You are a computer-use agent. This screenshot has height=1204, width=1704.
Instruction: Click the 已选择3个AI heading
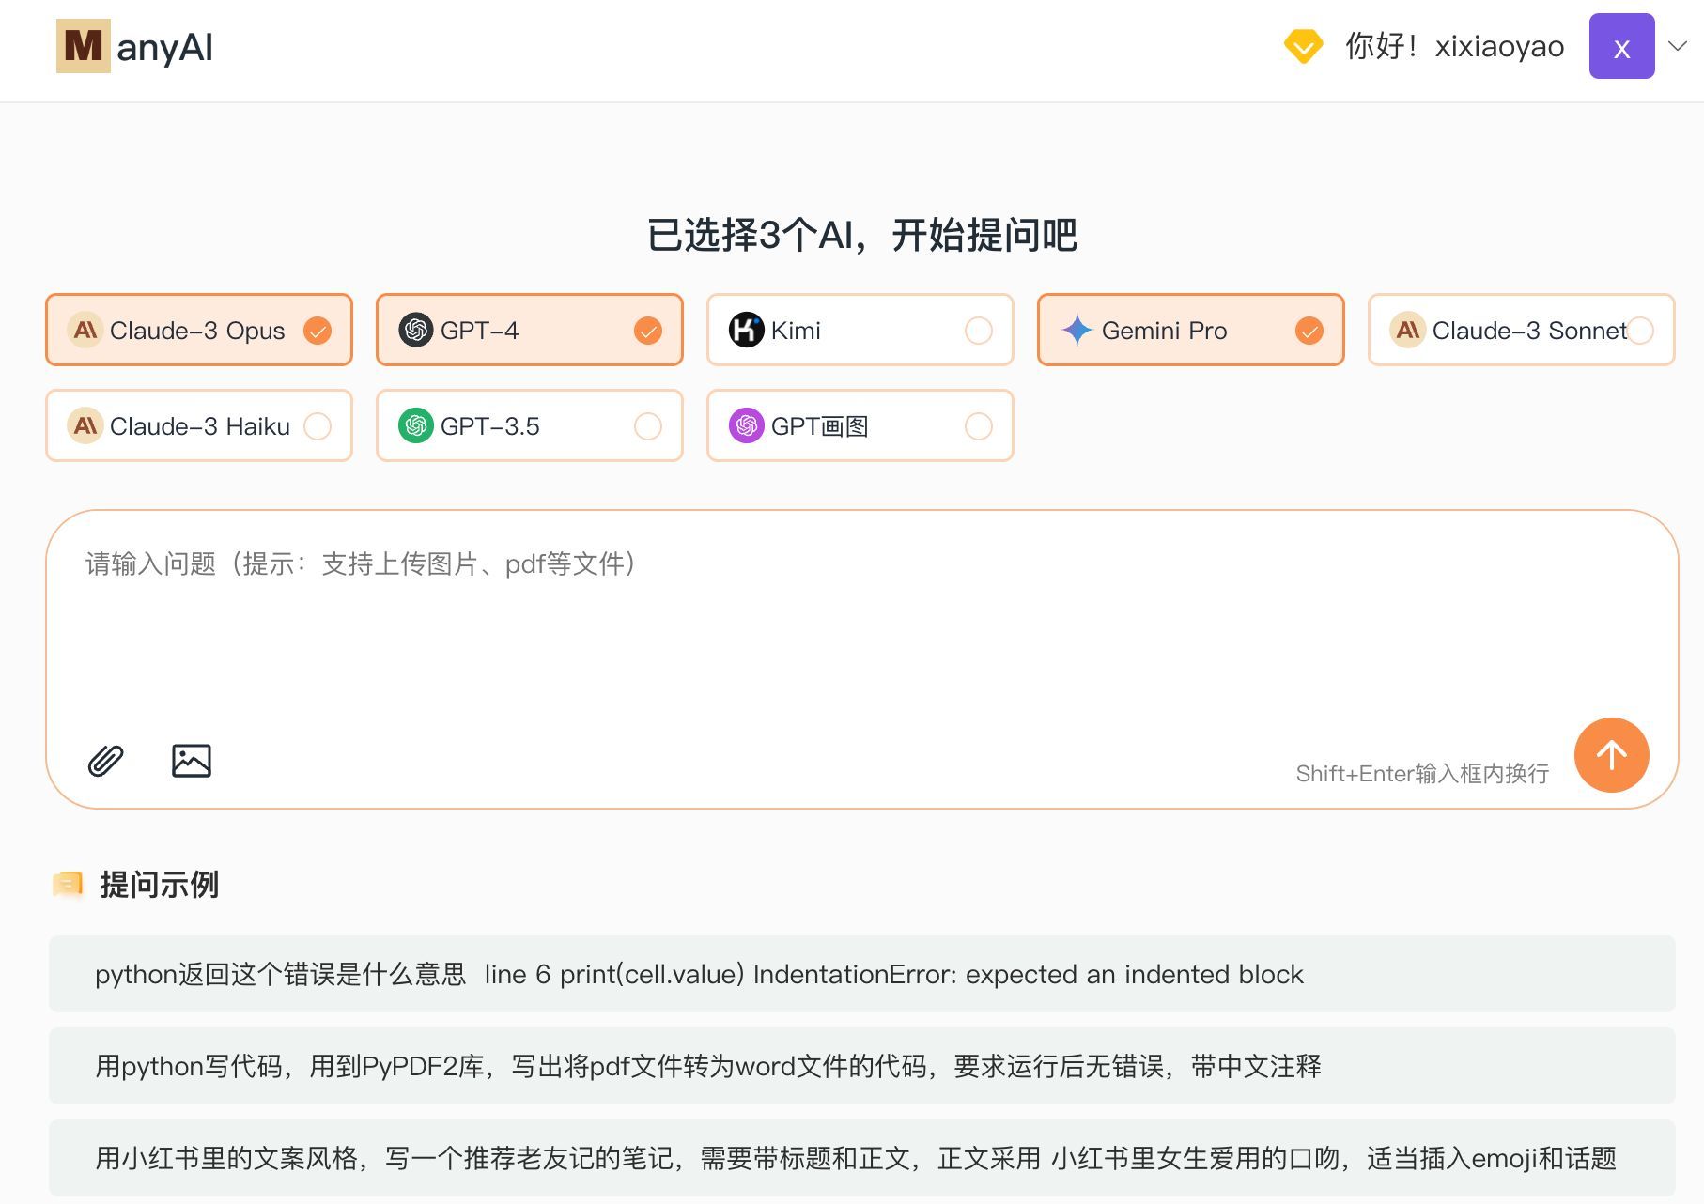(x=861, y=235)
